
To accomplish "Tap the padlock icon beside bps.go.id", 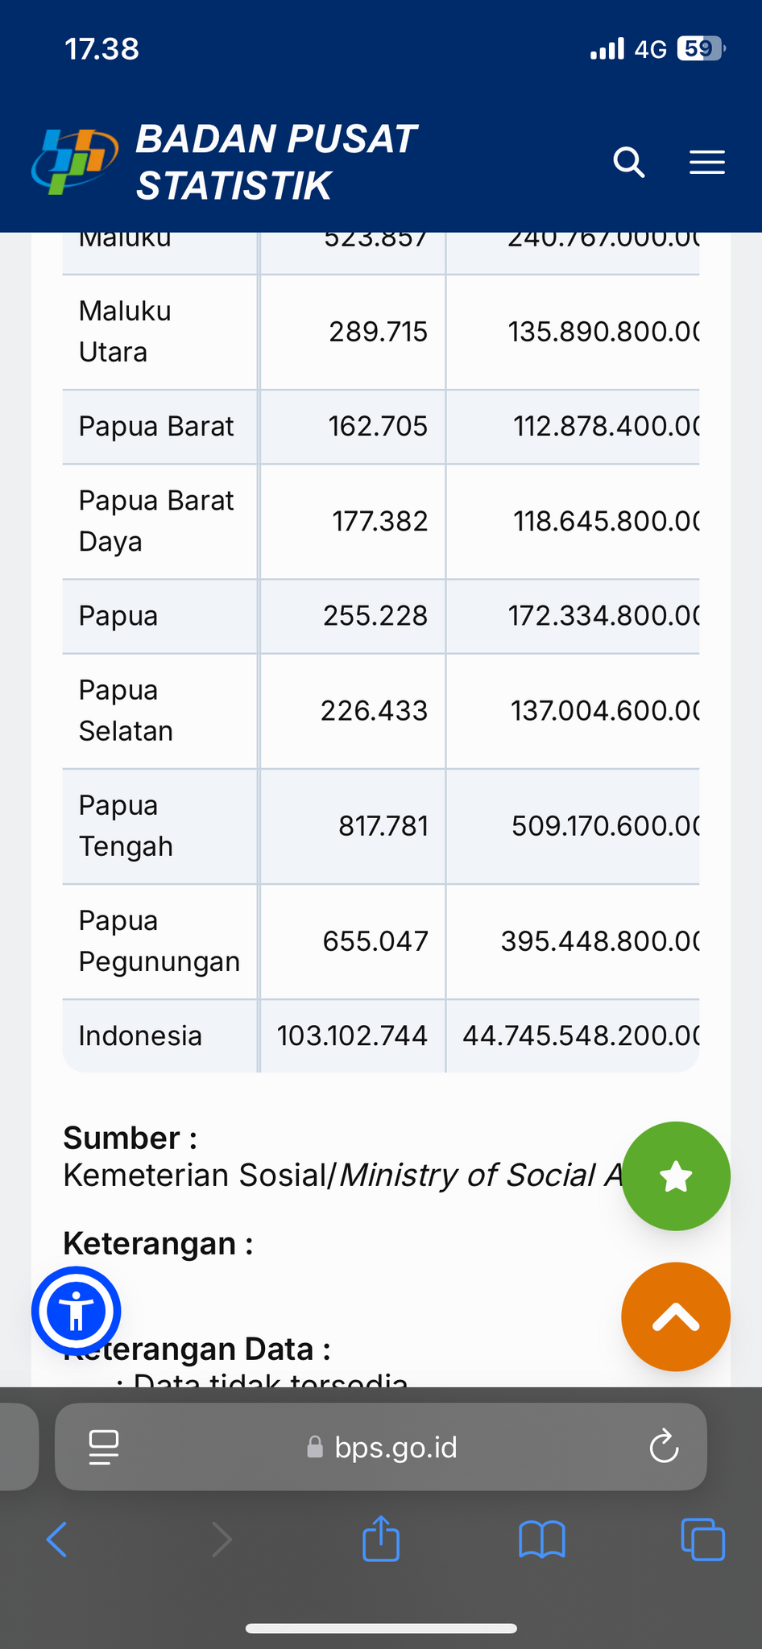I will 315,1447.
